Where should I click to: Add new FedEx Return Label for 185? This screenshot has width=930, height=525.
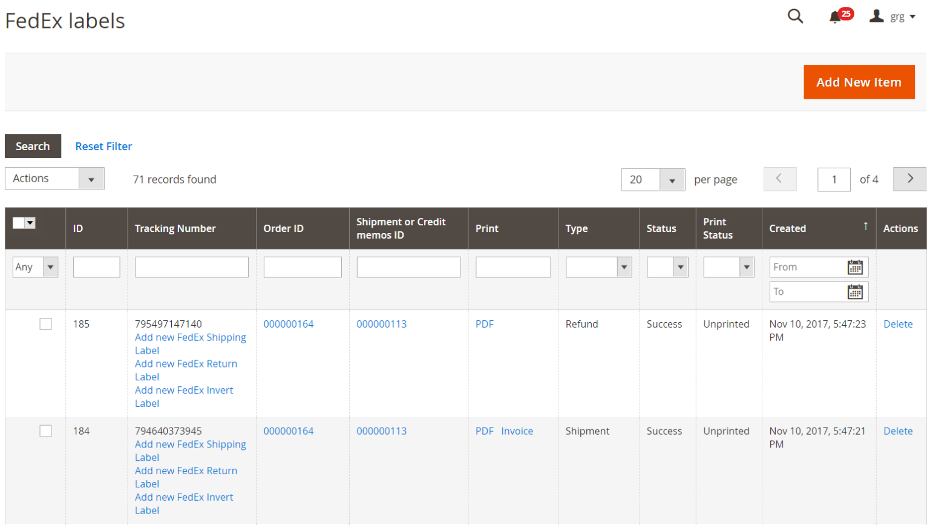(186, 370)
